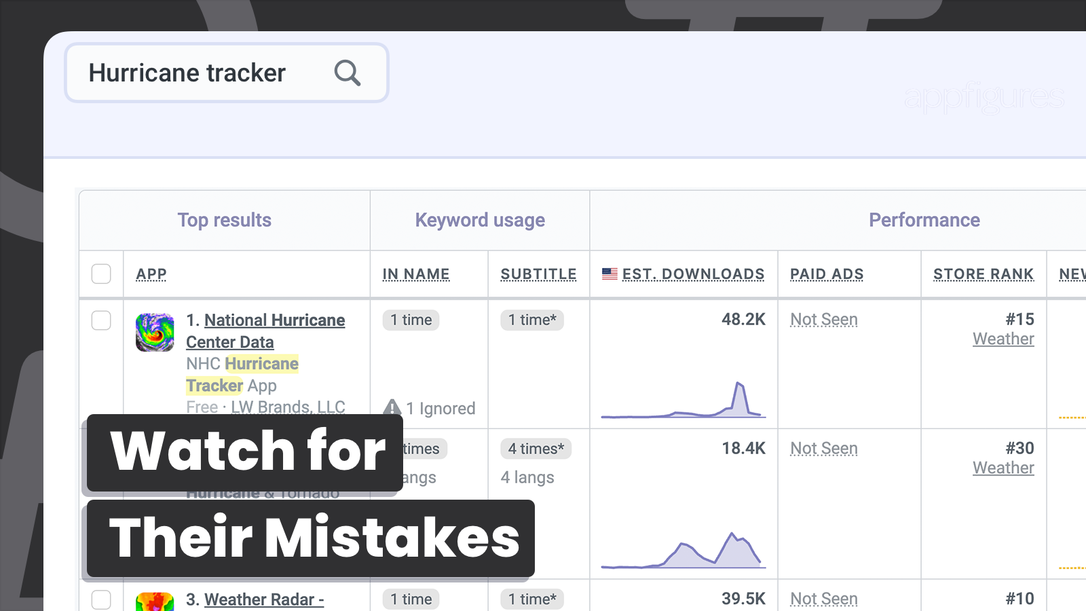Click the US flag next to Est. Downloads

pyautogui.click(x=610, y=274)
